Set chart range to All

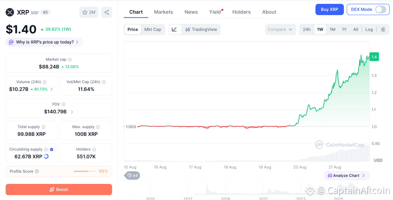click(356, 29)
